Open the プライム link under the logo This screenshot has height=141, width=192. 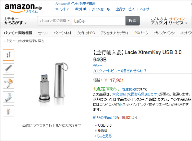pyautogui.click(x=32, y=12)
